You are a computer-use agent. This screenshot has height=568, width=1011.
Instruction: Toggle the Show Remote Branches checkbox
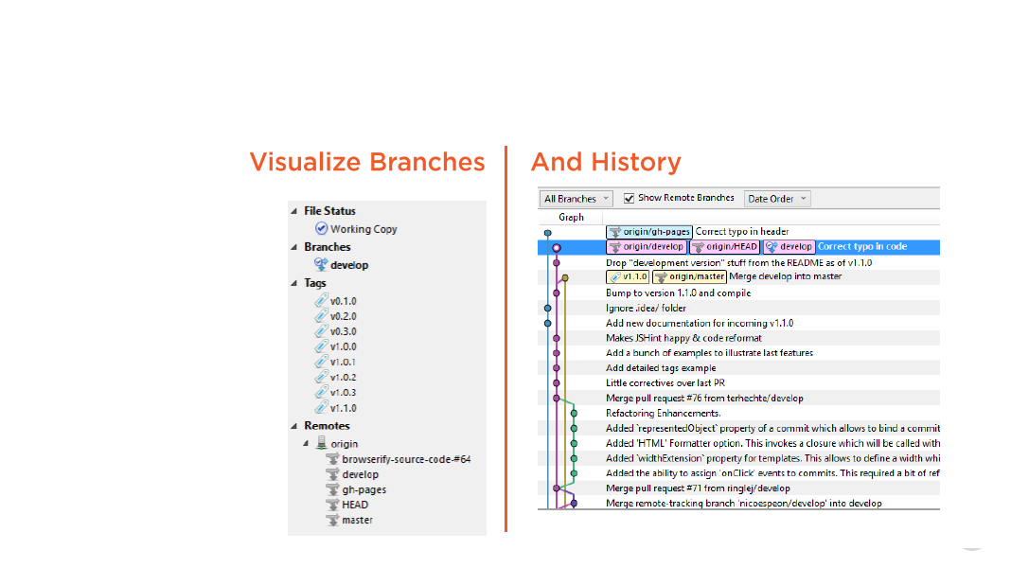click(x=629, y=199)
